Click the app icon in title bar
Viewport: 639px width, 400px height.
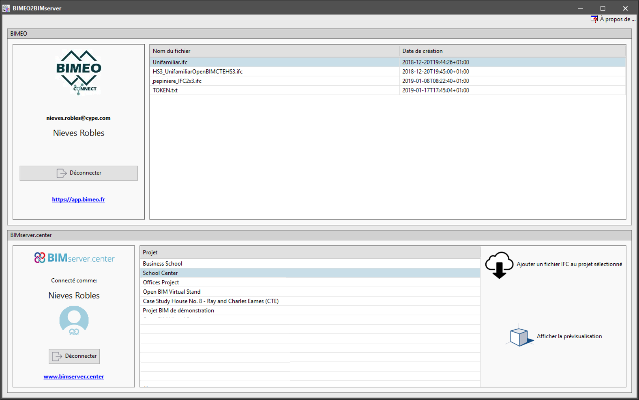coord(6,8)
